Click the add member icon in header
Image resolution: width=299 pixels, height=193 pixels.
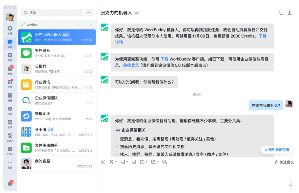(x=290, y=13)
